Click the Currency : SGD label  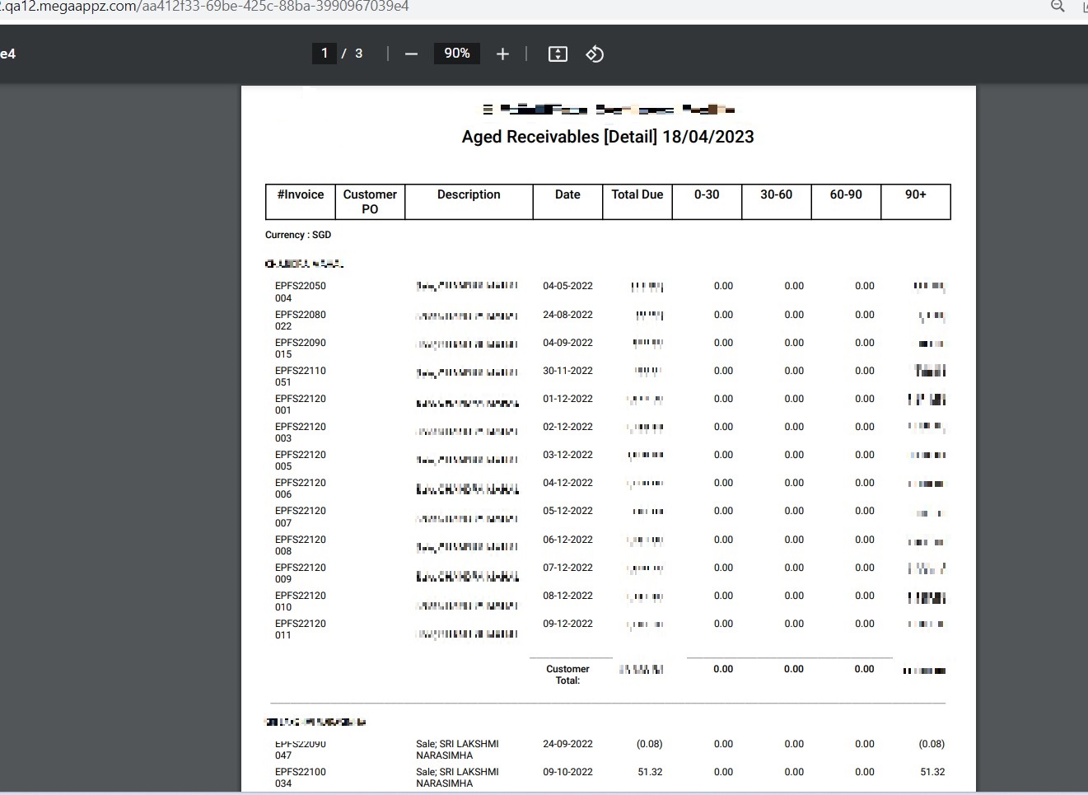pos(298,235)
